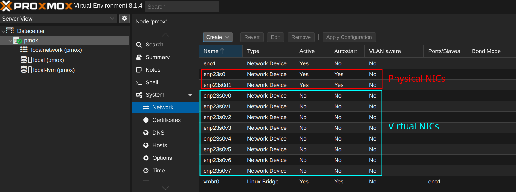Click the Hosts globe icon
Viewport: 516px width, 192px height.
coord(146,145)
